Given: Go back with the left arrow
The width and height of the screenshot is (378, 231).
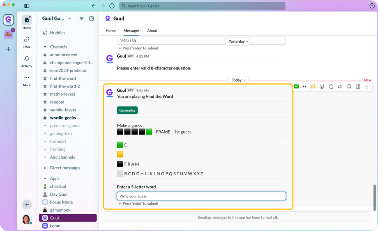Looking at the screenshot, I should [x=94, y=6].
